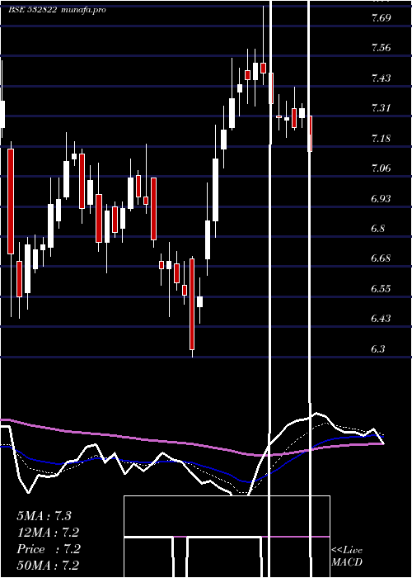Click the 7.56 price axis label
412x578 pixels.
pos(381,48)
